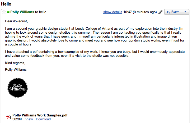Image resolution: width=192 pixels, height=123 pixels.
Task: Click the Reply button
Action: (x=173, y=12)
